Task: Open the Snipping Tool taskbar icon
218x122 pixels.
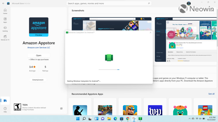Action: [134, 119]
